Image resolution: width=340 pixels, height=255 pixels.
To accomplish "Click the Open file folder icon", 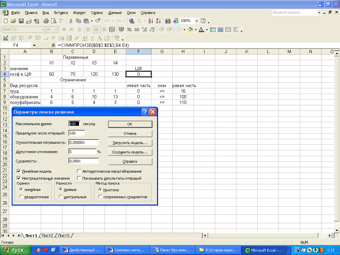I will [13, 21].
